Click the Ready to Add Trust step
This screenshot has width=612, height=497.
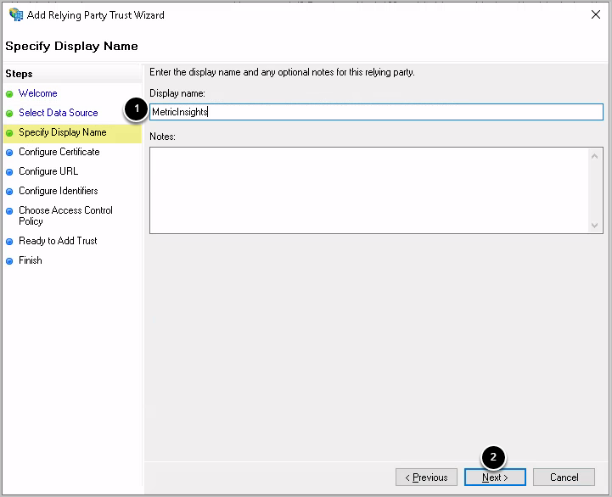(x=58, y=241)
